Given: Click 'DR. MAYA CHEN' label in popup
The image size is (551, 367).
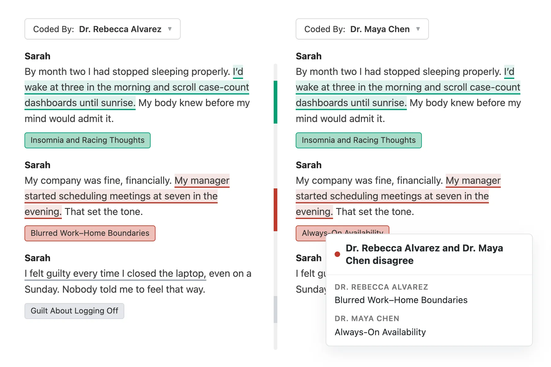Looking at the screenshot, I should [x=367, y=319].
